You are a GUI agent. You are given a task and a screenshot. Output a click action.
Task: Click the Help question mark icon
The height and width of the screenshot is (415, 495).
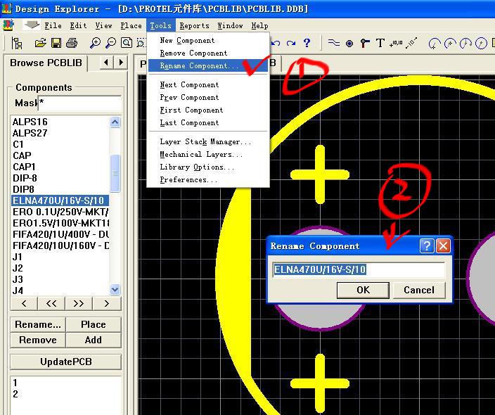click(307, 43)
